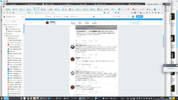Reset the 90% zoom badge
The image size is (178, 100).
[108, 13]
